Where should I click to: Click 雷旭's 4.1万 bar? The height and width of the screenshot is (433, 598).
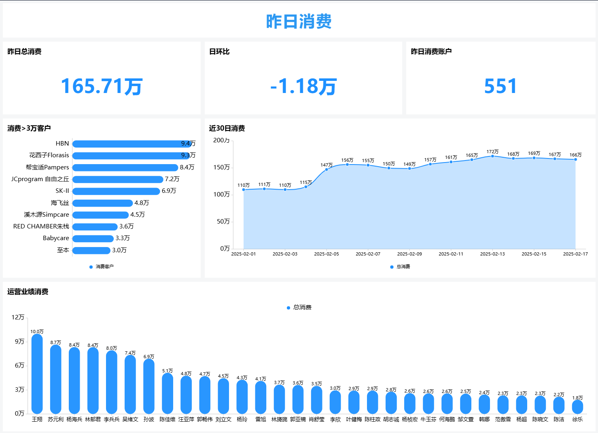tap(261, 397)
